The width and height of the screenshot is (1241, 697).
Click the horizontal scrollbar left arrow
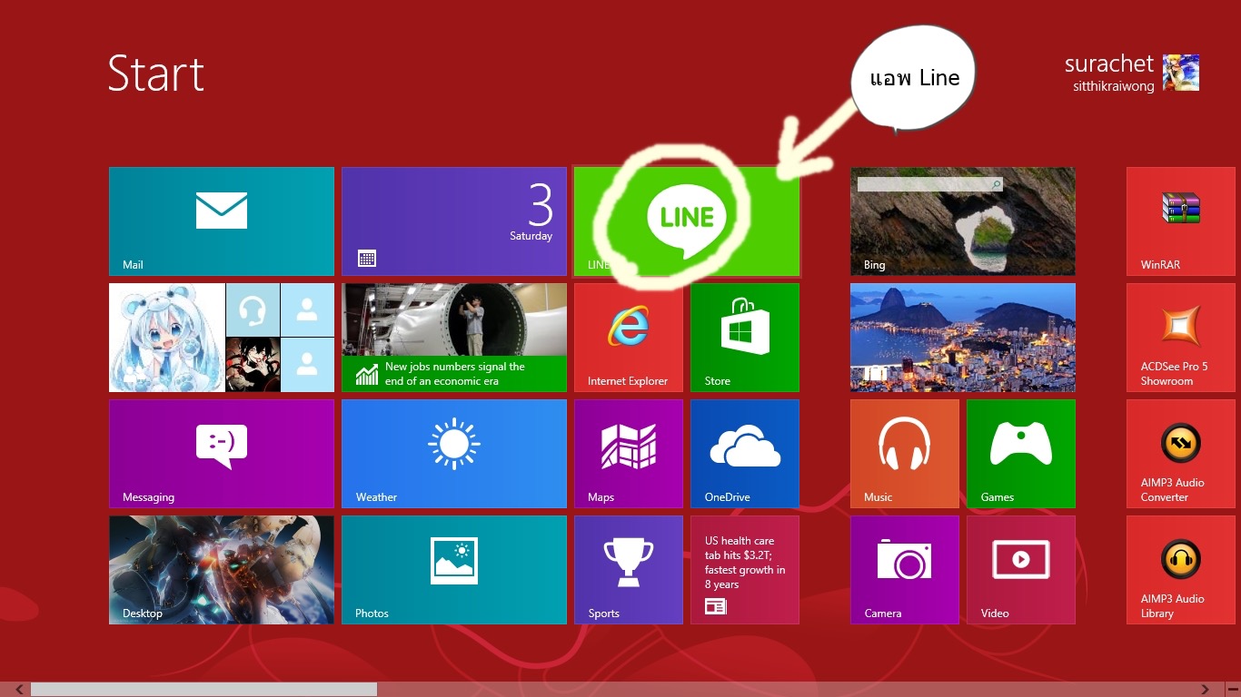coord(19,690)
